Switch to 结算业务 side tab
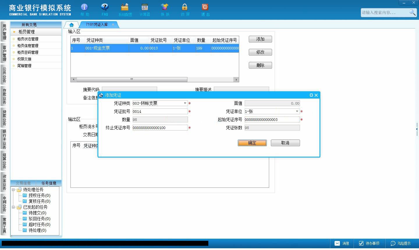Image resolution: width=419 pixels, height=250 pixels. tap(4, 161)
